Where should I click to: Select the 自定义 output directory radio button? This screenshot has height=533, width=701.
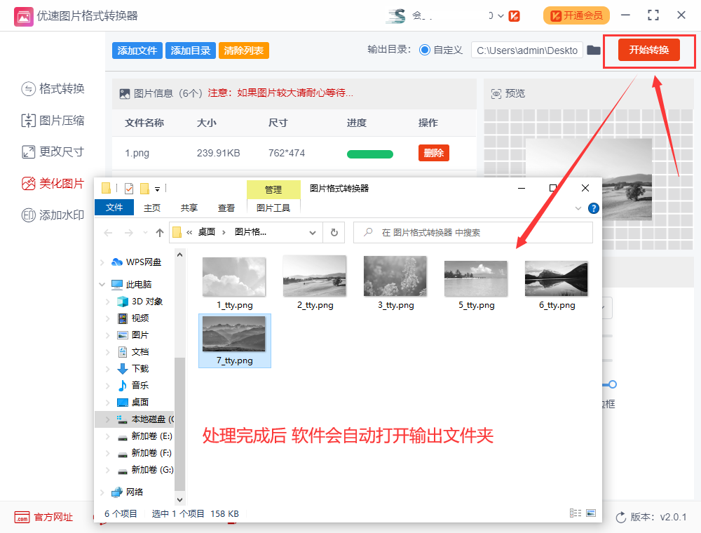426,50
